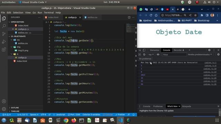Reload the page in Chrome
This screenshot has width=221, height=124.
coord(151,15)
